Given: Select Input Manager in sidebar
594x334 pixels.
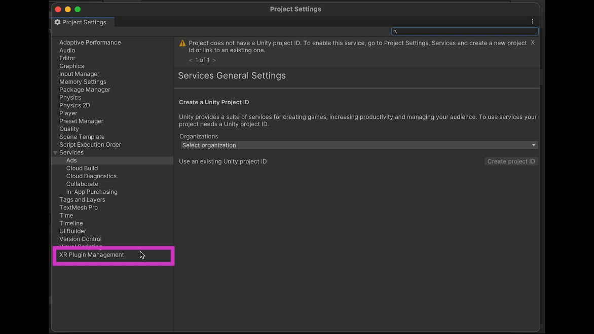Looking at the screenshot, I should point(79,74).
